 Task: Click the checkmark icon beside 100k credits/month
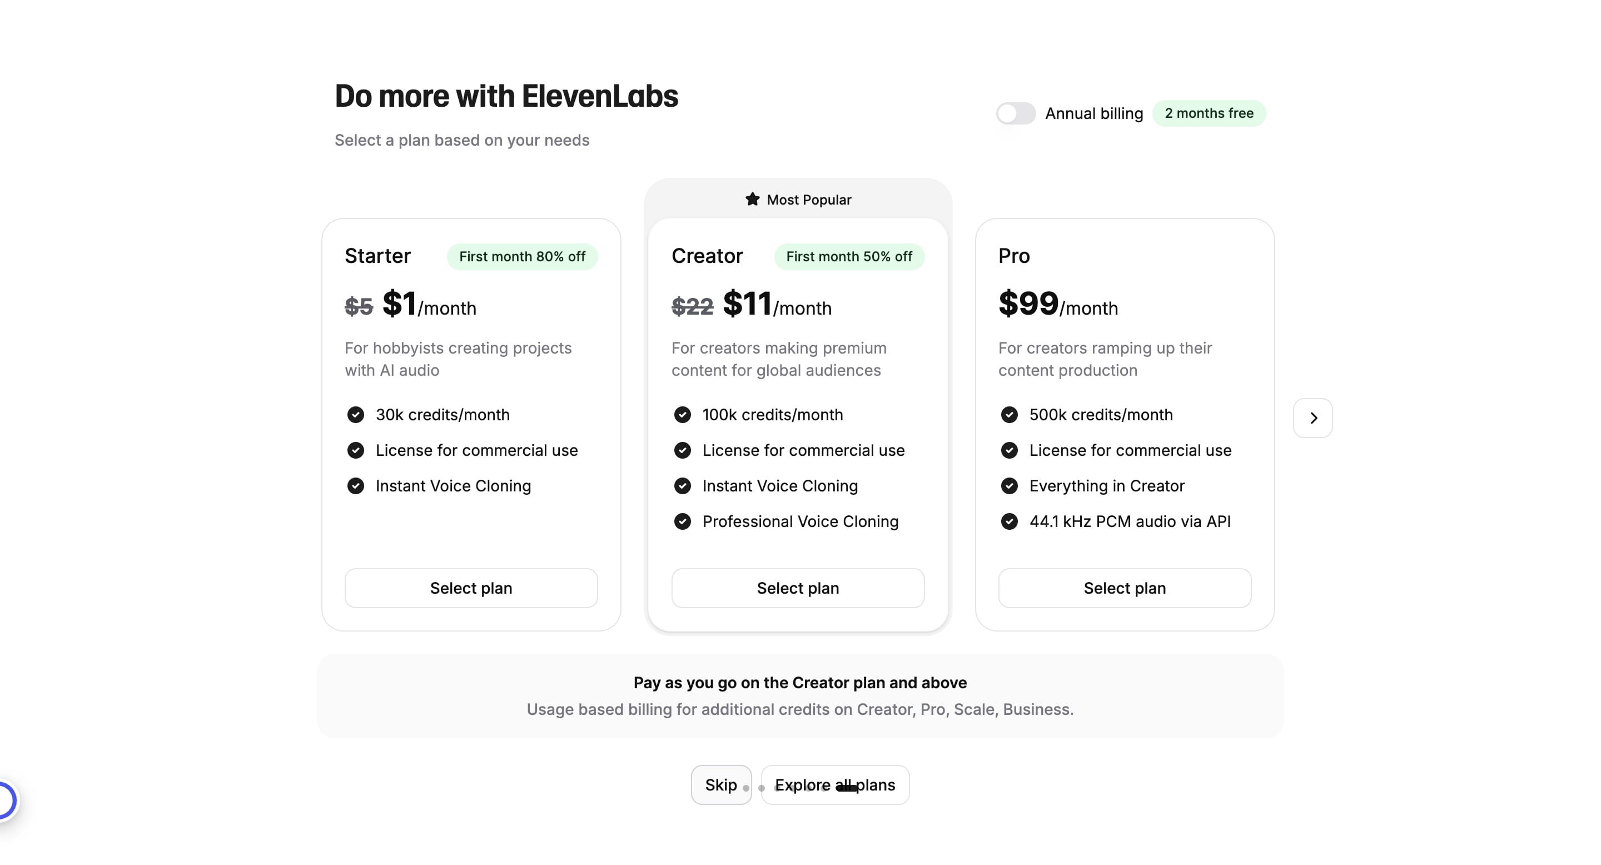(683, 415)
